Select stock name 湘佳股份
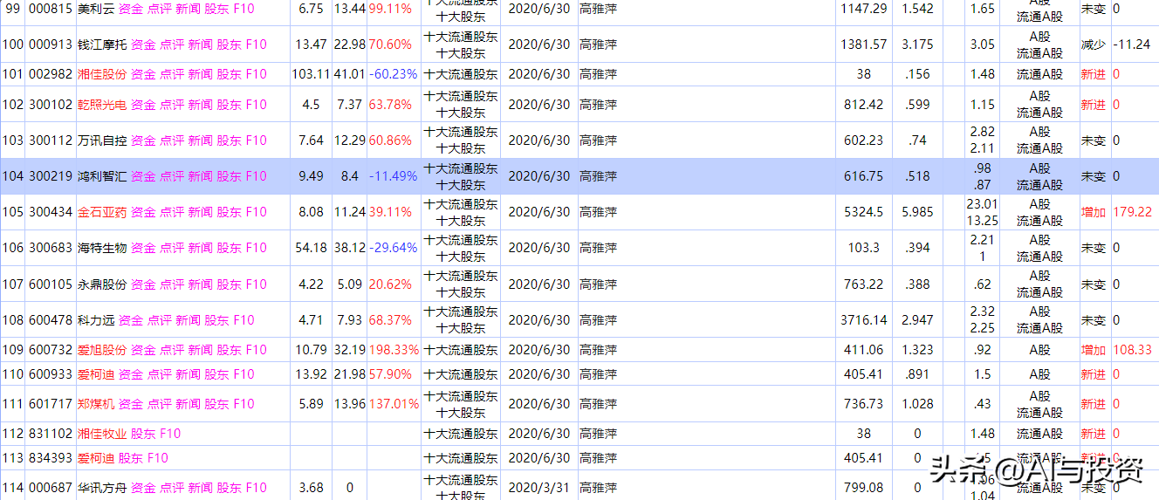Viewport: 1159px width, 500px height. click(x=102, y=74)
